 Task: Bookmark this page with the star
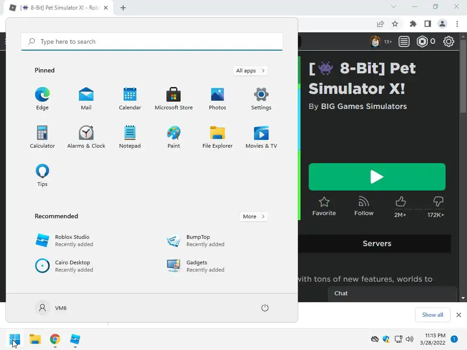(395, 24)
